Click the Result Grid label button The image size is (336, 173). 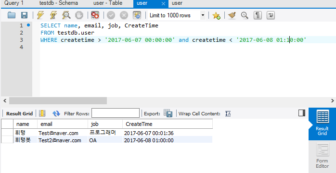[x=19, y=113]
